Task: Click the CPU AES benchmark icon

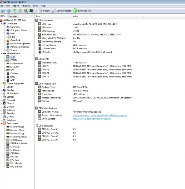Action: tap(8, 150)
